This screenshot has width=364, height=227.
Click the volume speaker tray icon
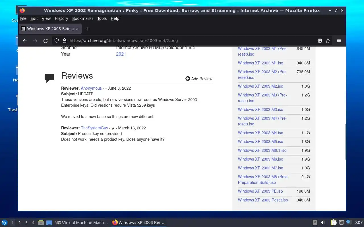(323, 222)
